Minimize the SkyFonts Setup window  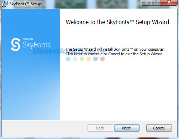146,2
